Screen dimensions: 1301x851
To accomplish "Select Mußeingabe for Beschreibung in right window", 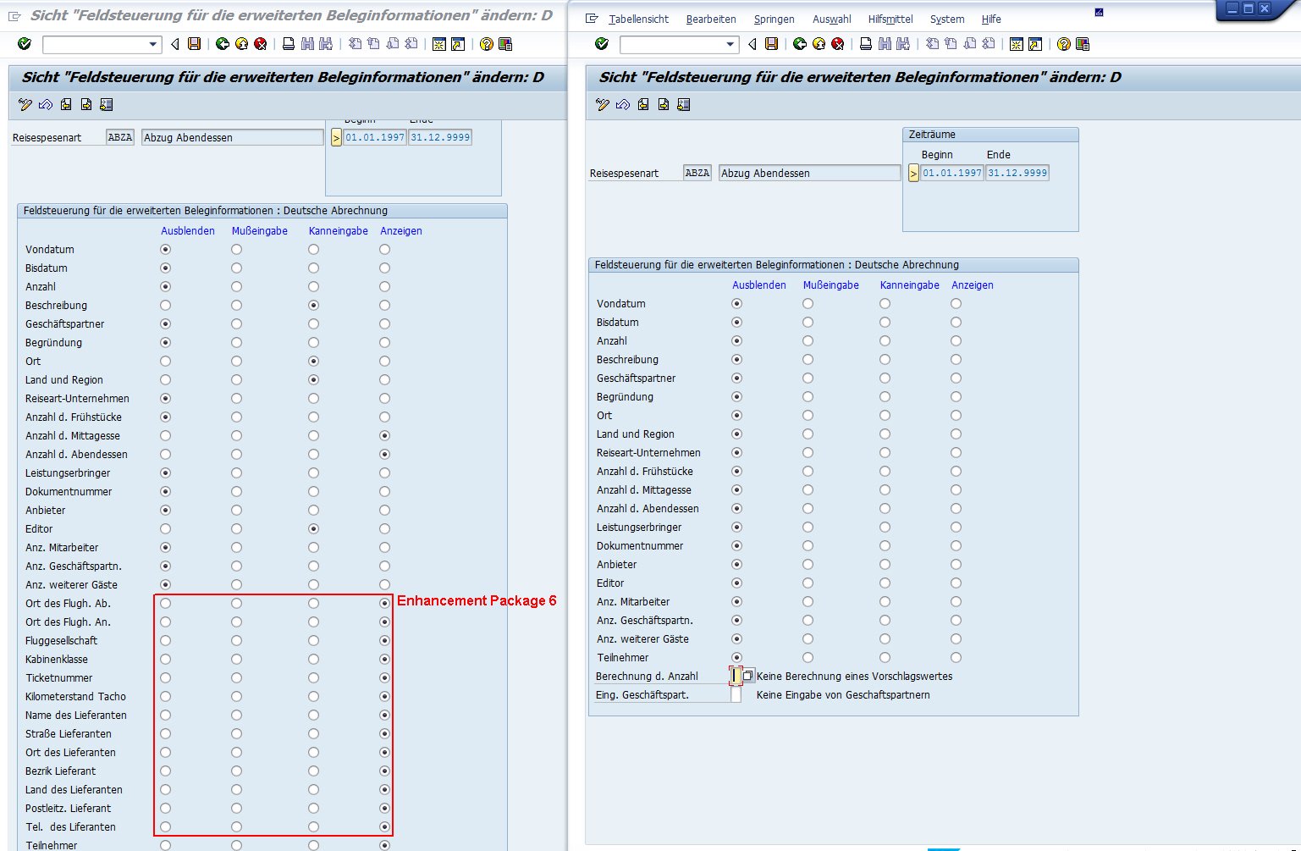I will coord(808,360).
